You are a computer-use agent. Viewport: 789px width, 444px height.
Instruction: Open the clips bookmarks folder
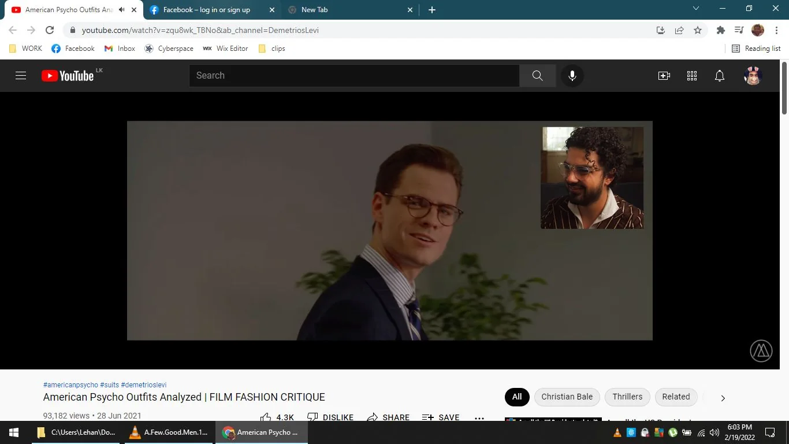coord(271,49)
